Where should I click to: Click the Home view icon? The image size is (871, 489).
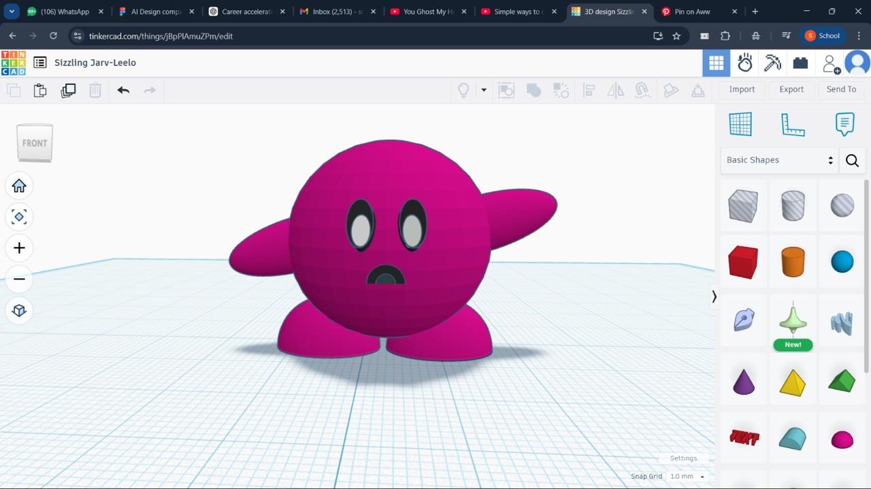(19, 186)
